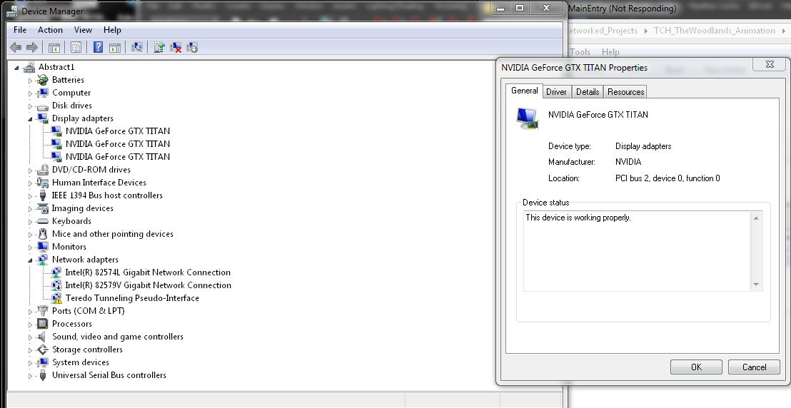Select the DVD/CD-ROM drives category icon

pyautogui.click(x=42, y=170)
